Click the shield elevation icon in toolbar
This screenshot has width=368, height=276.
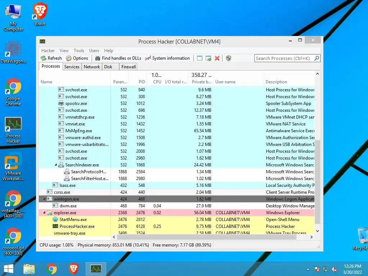tap(229, 58)
